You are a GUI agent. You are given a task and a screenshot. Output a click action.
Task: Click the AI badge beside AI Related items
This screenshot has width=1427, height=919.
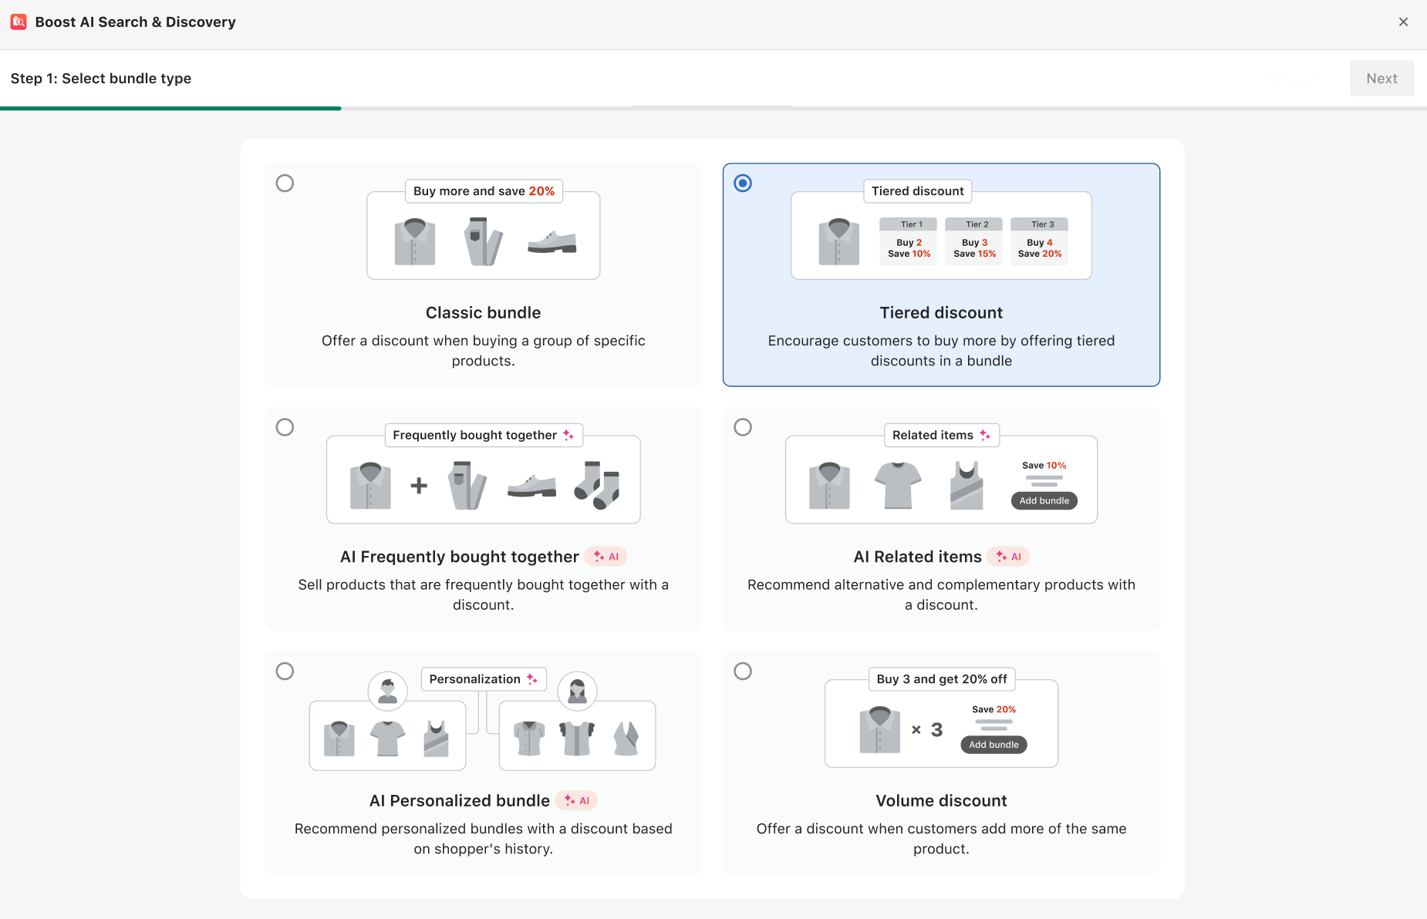(1009, 556)
